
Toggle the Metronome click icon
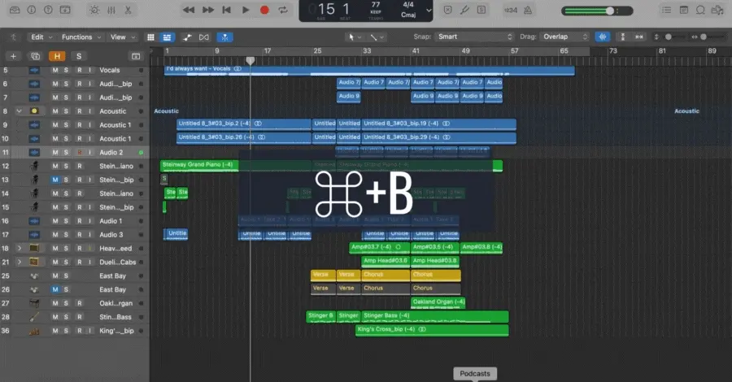click(x=528, y=10)
